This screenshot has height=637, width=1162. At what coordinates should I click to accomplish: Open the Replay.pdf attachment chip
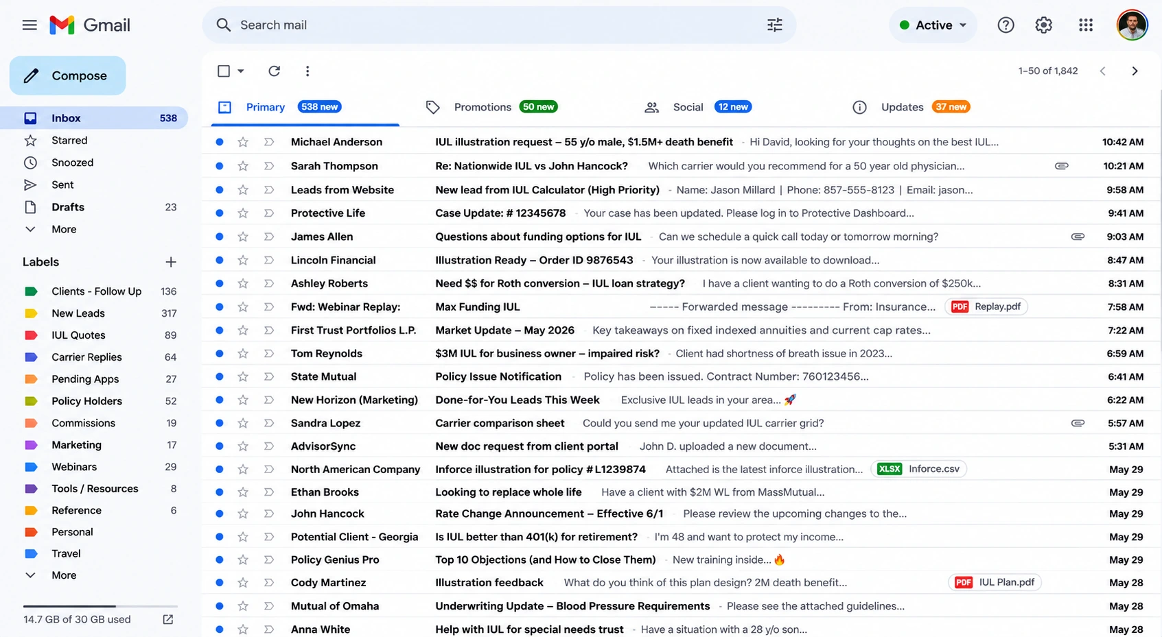click(x=986, y=307)
